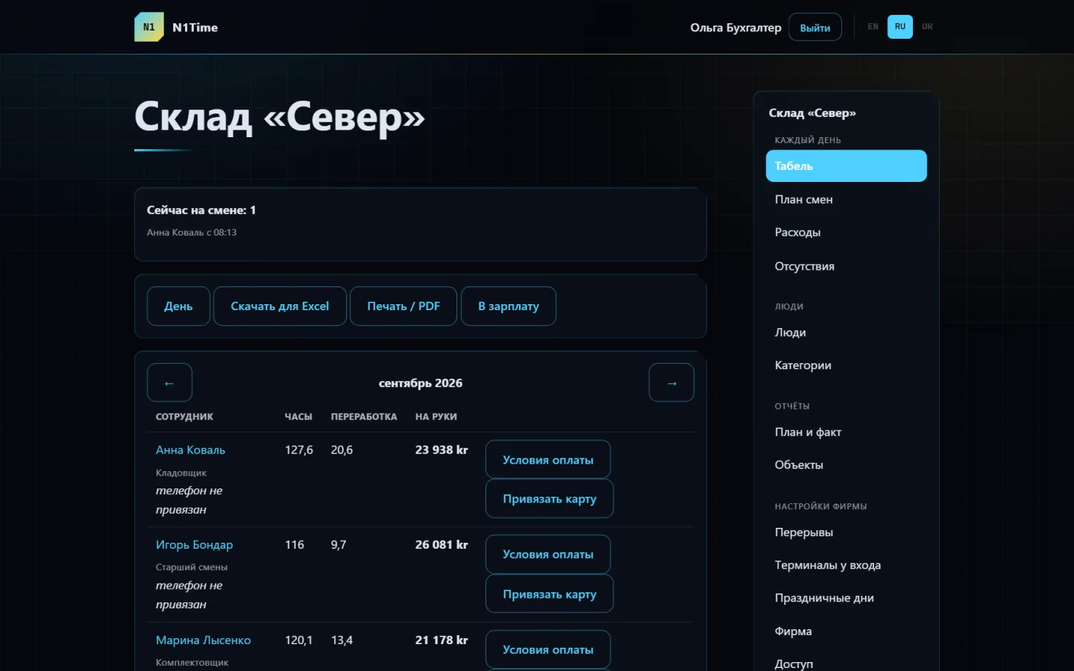The height and width of the screenshot is (671, 1074).
Task: Click ПЕРЕРАБОТКА column header
Action: tap(364, 417)
